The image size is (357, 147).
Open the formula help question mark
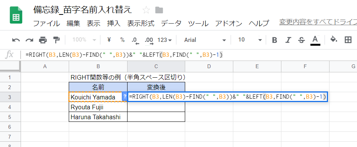pos(124,97)
